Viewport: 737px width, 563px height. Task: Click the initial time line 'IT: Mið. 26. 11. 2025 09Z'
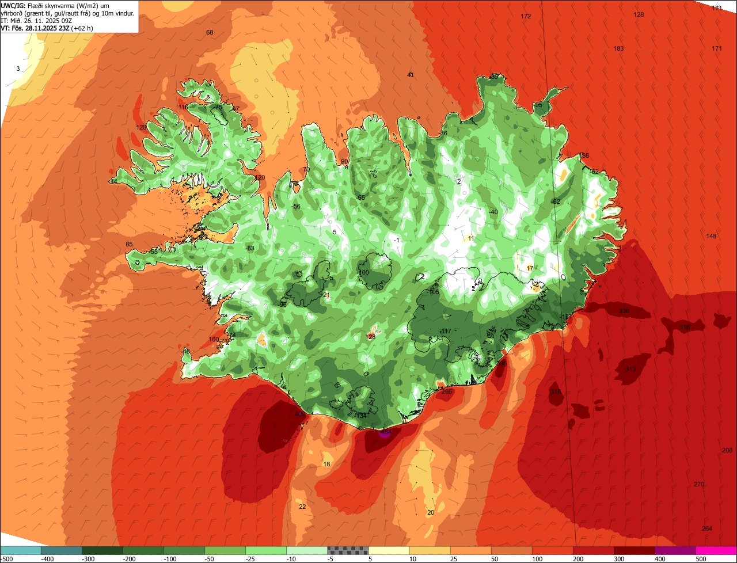tap(37, 21)
